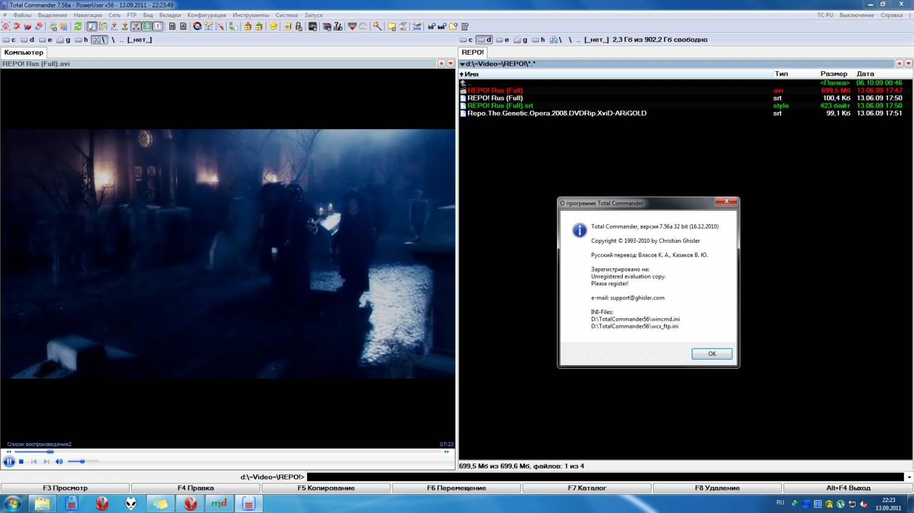Open Windows Explorer from the taskbar
This screenshot has width=914, height=513.
click(x=42, y=503)
